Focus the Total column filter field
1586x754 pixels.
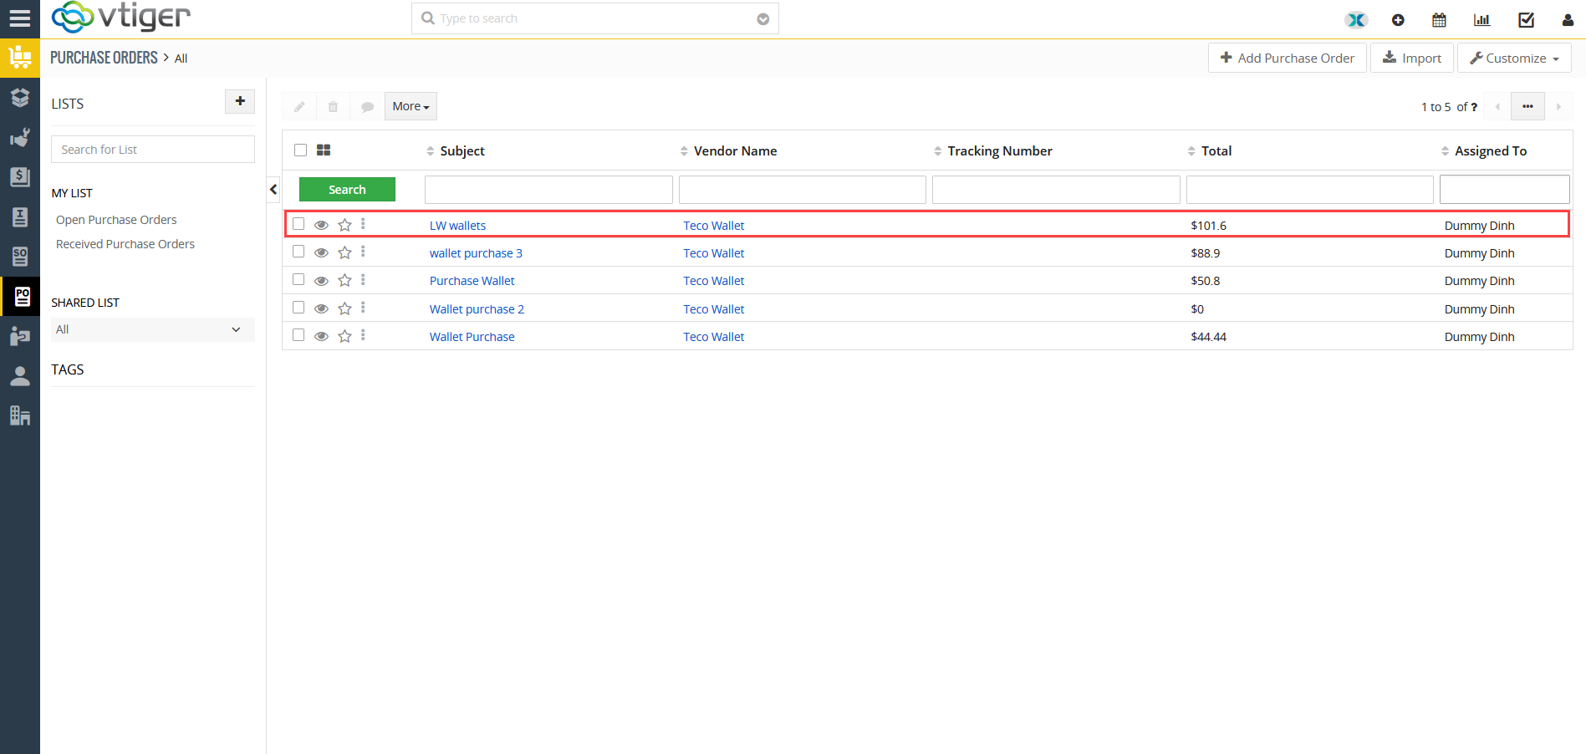[1309, 190]
